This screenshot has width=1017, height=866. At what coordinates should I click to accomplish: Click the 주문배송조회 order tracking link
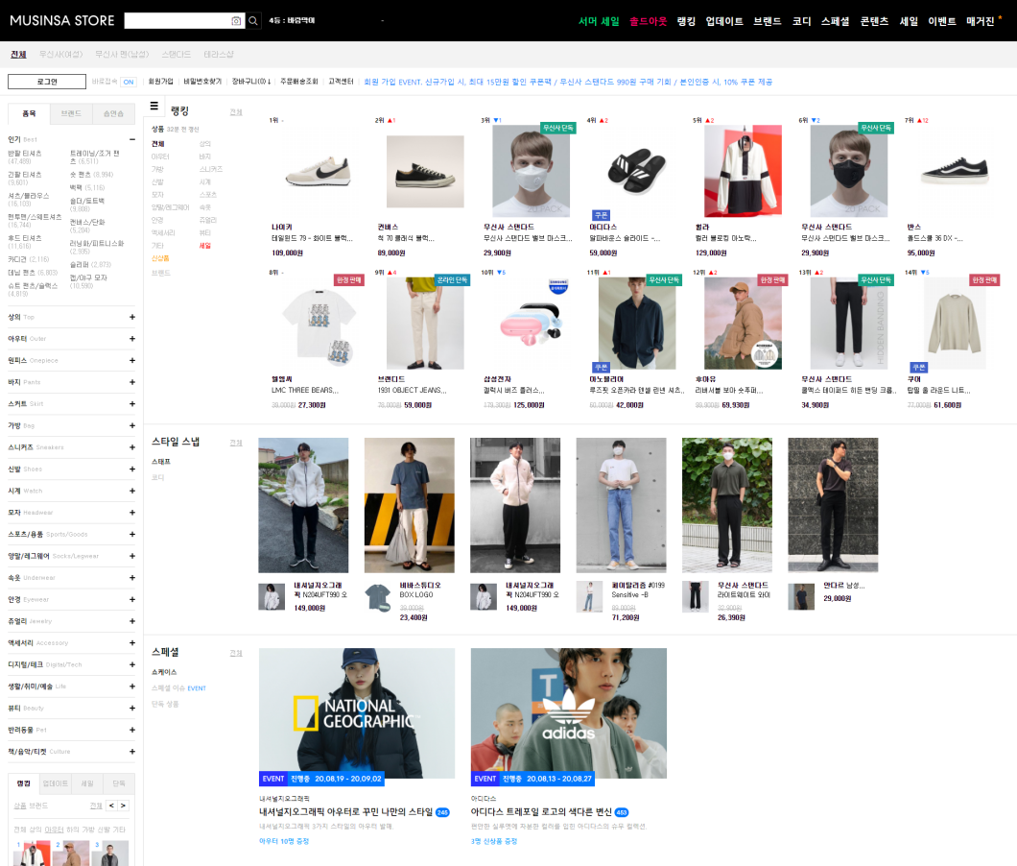coord(299,82)
